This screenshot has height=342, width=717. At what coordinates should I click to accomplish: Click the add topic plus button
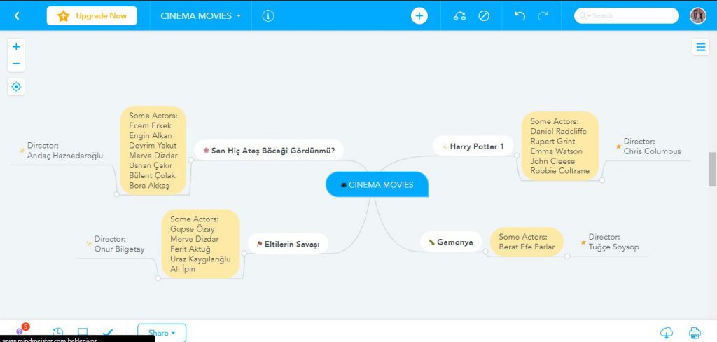coord(419,15)
